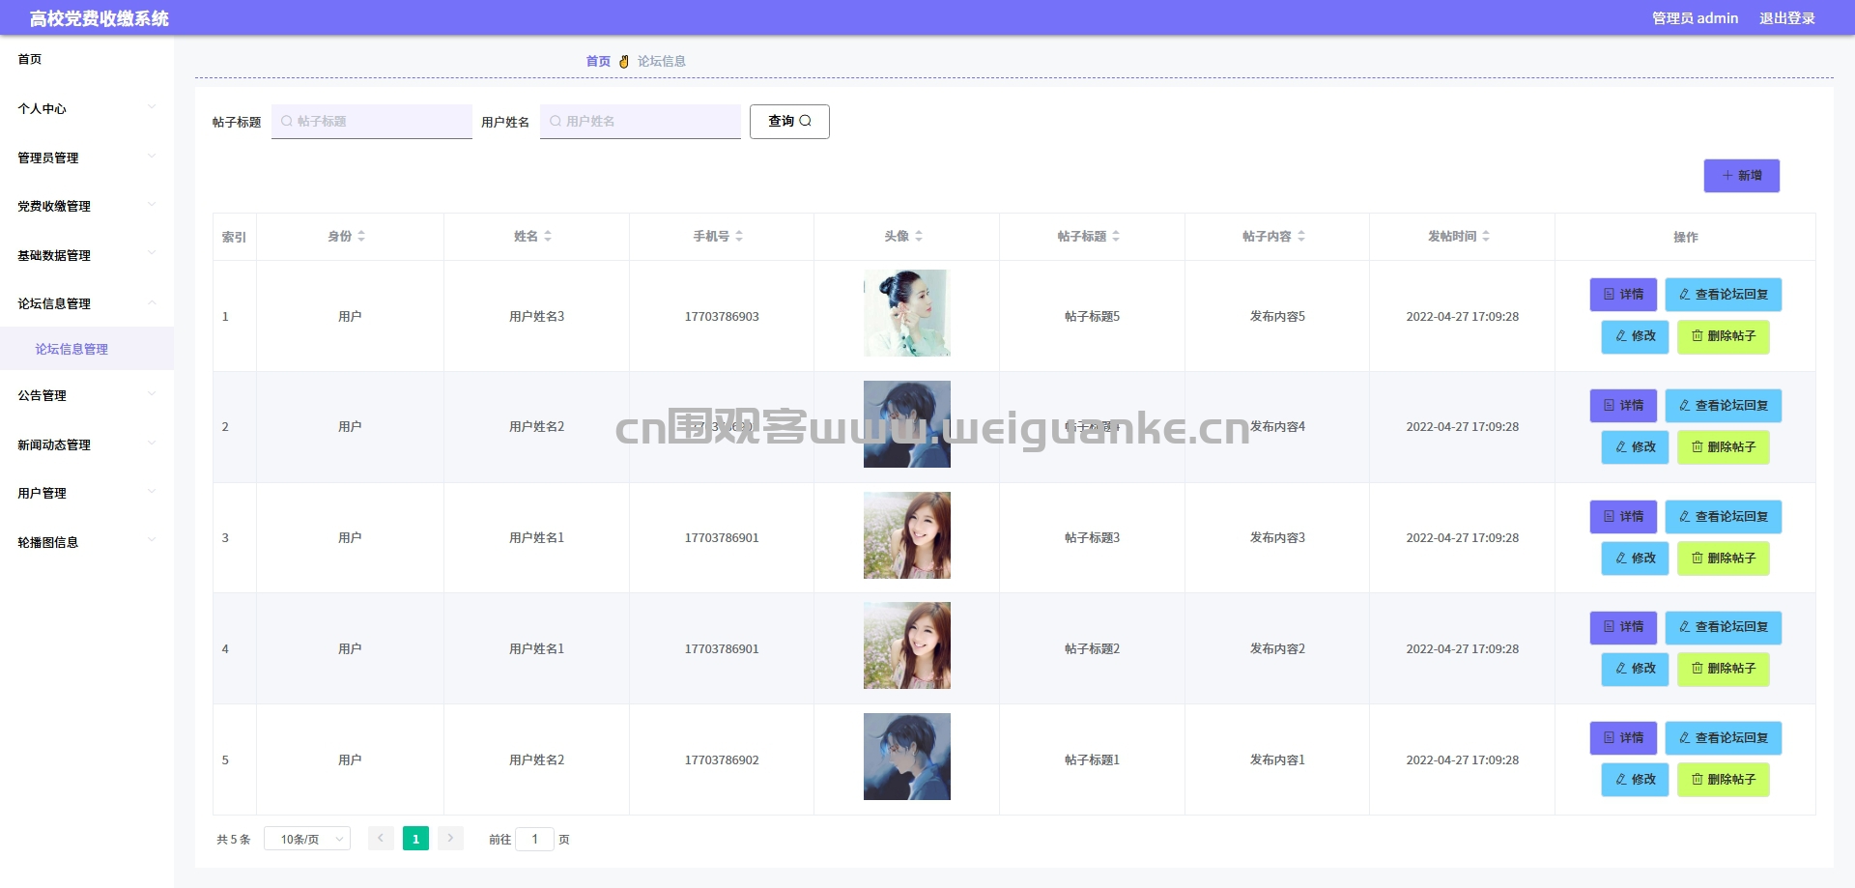Click the 查询 search button
1855x888 pixels.
tap(789, 122)
